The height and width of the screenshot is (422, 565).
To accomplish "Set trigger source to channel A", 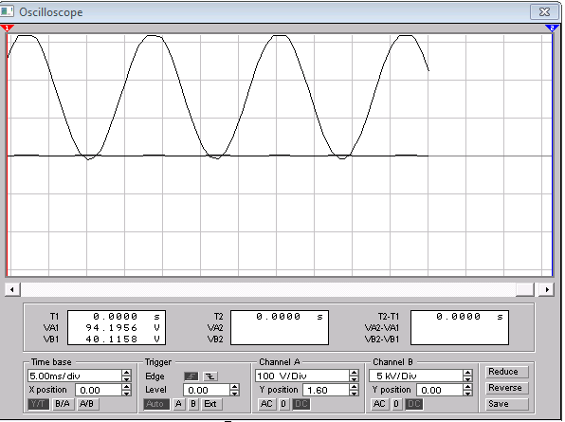I will pyautogui.click(x=179, y=404).
